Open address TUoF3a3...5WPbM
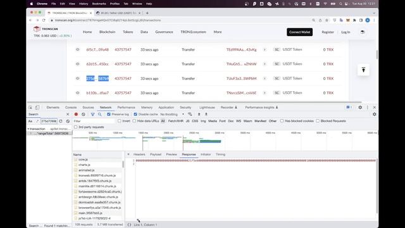The width and height of the screenshot is (405, 228). click(x=242, y=79)
